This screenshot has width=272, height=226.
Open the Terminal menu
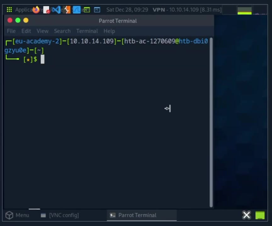coord(87,31)
